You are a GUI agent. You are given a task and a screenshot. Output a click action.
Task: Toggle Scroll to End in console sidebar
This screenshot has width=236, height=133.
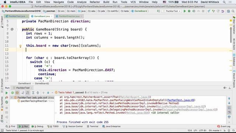pyautogui.click(x=229, y=112)
